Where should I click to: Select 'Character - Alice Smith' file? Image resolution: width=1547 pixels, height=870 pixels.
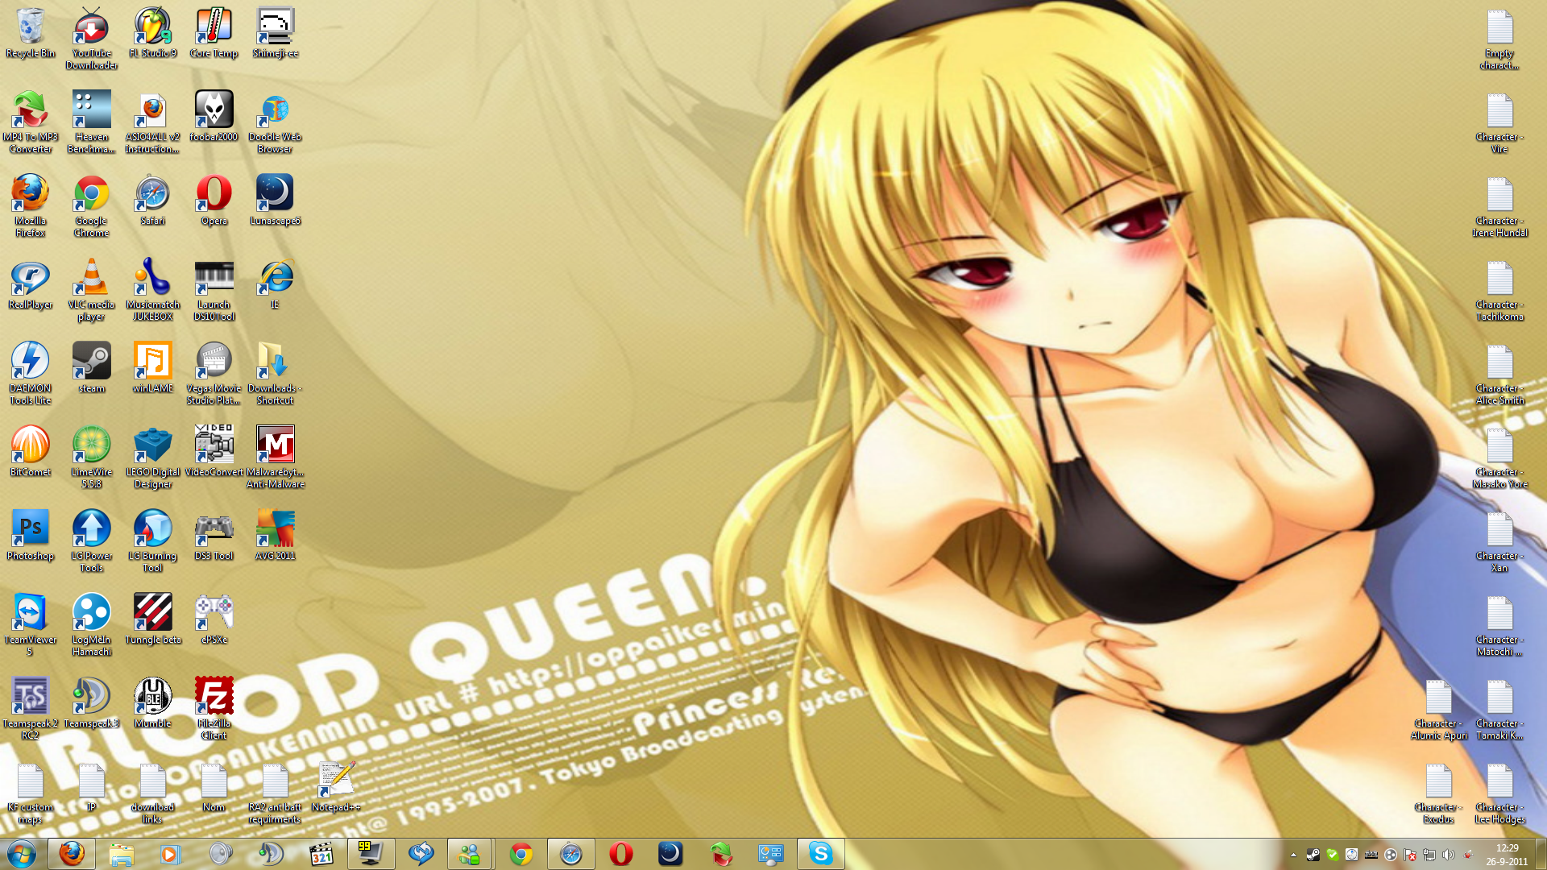(1500, 374)
